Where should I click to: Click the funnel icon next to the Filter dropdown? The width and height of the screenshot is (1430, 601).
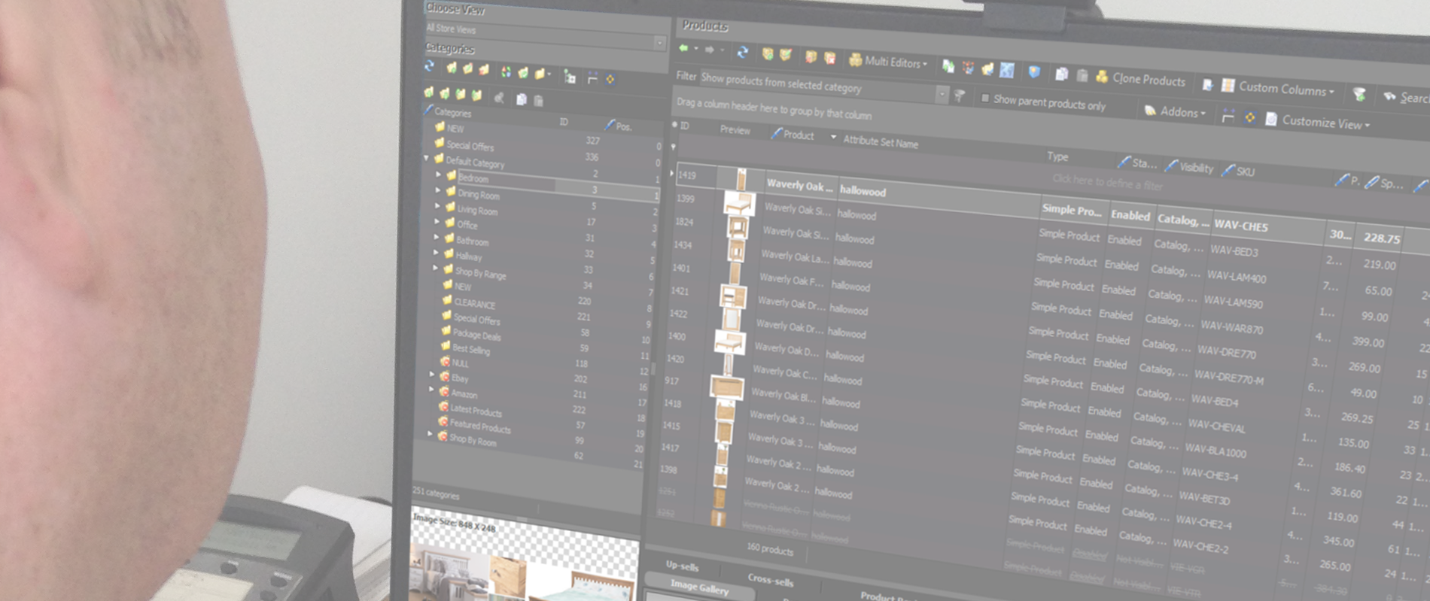coord(960,96)
